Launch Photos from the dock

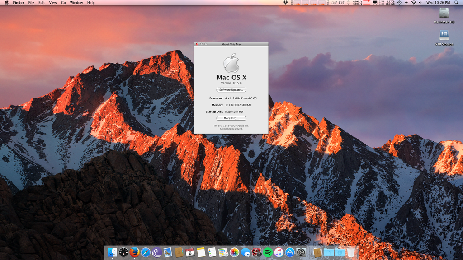(234, 252)
